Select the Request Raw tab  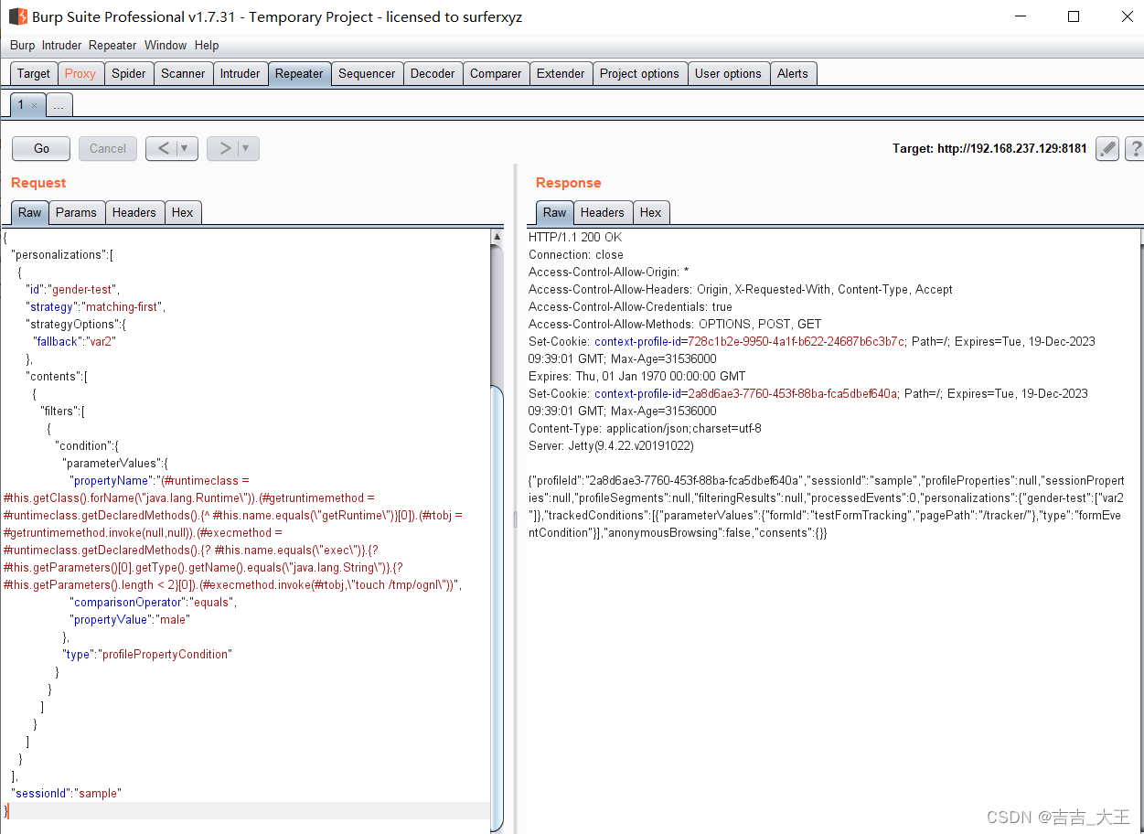(x=30, y=212)
